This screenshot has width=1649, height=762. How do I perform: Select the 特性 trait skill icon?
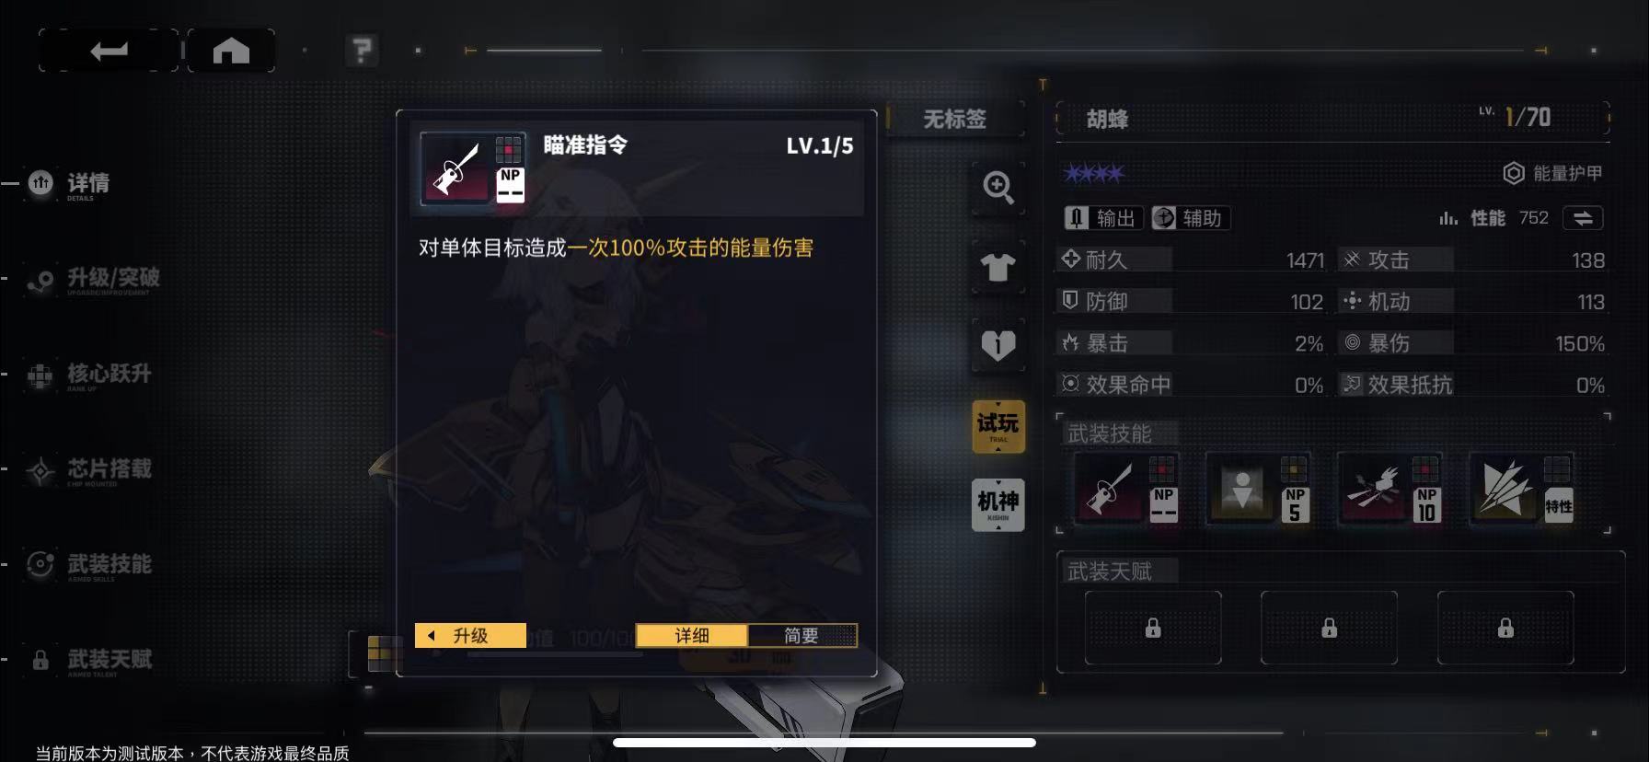coord(1521,490)
